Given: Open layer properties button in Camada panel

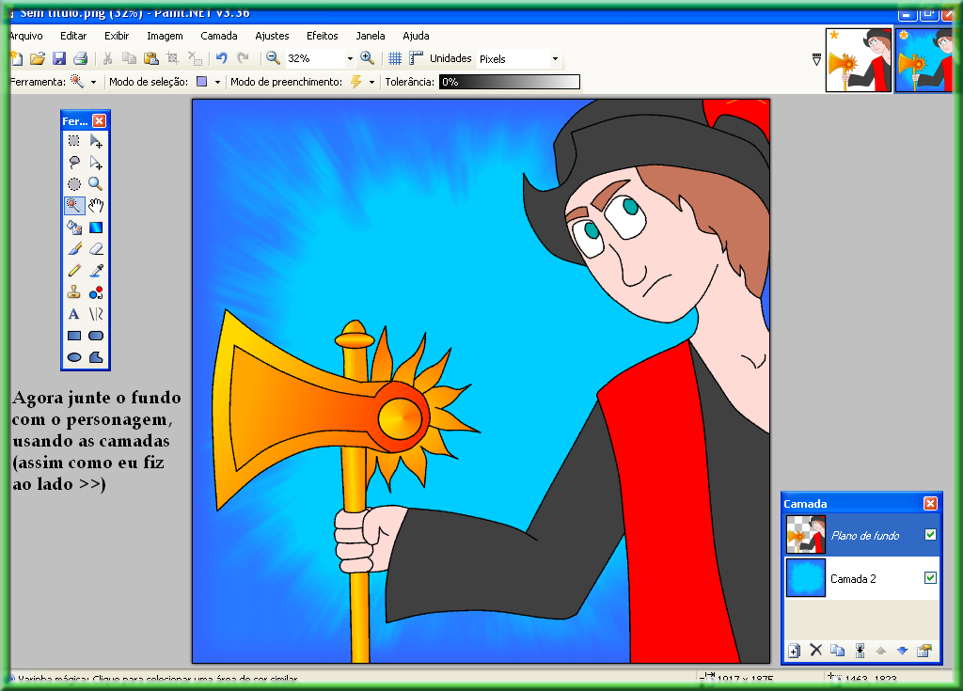Looking at the screenshot, I should pyautogui.click(x=924, y=650).
